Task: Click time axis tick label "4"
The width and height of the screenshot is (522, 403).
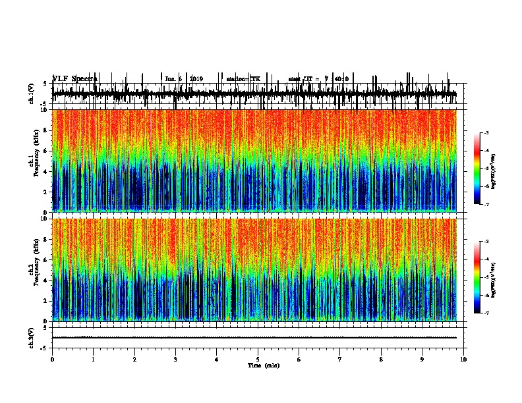Action: [217, 360]
